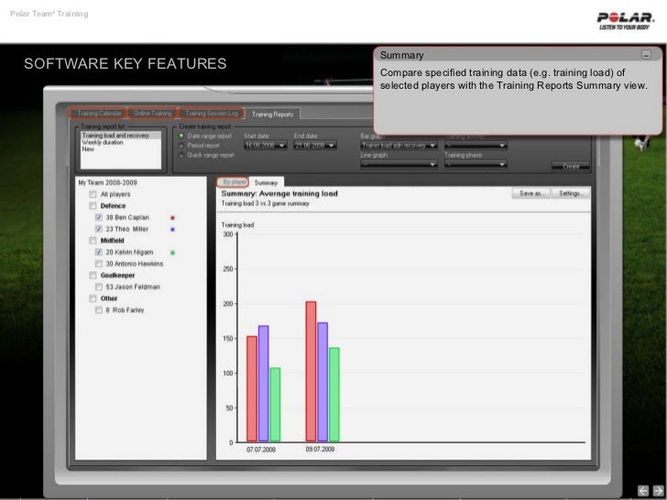Open the End date dropdown

315,146
